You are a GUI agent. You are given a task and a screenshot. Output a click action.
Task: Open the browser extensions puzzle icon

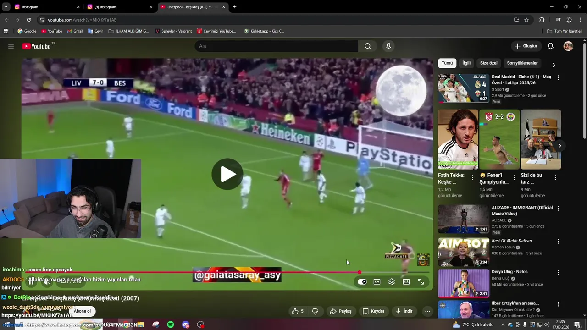[542, 20]
